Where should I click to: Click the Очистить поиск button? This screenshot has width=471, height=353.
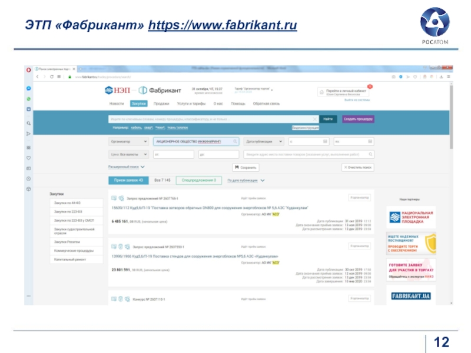pos(358,168)
